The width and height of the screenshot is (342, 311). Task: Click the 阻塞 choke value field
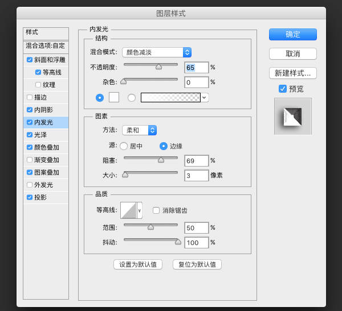(x=196, y=160)
